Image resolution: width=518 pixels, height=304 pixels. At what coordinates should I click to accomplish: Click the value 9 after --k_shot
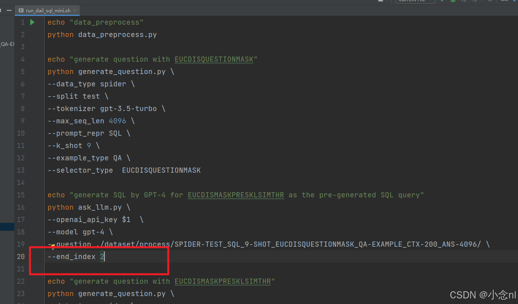pos(89,146)
